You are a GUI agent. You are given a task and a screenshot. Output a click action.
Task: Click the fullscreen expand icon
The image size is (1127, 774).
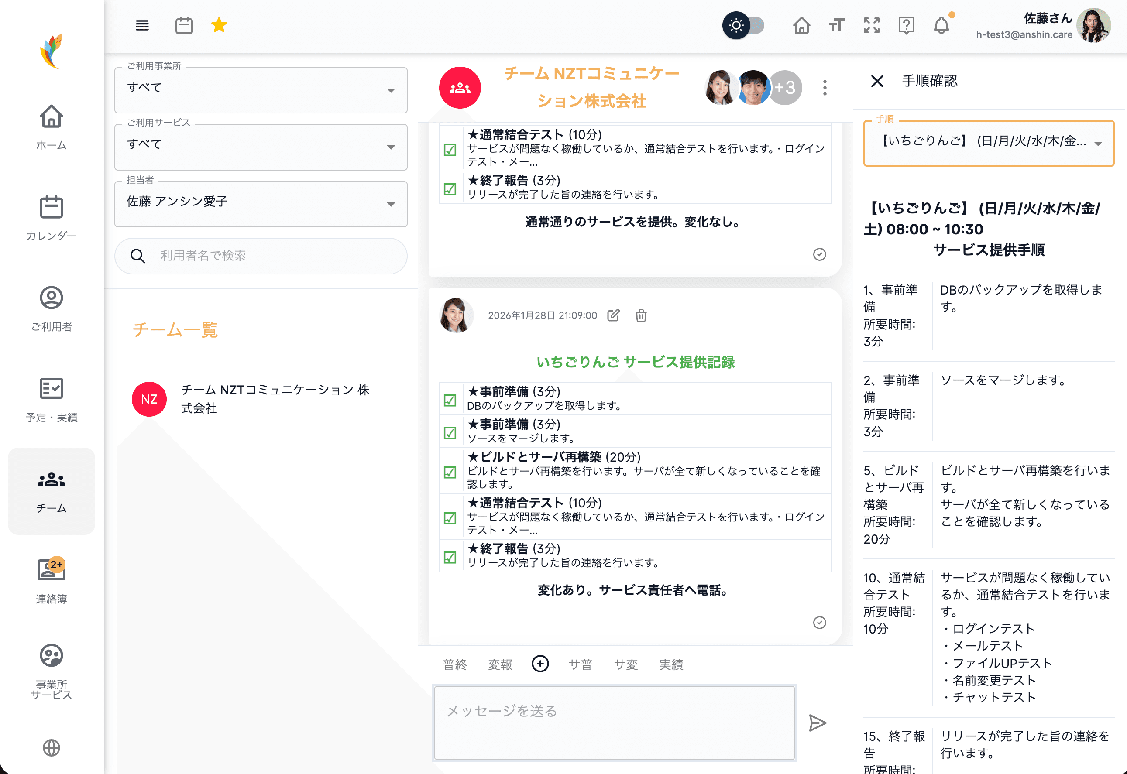point(871,25)
